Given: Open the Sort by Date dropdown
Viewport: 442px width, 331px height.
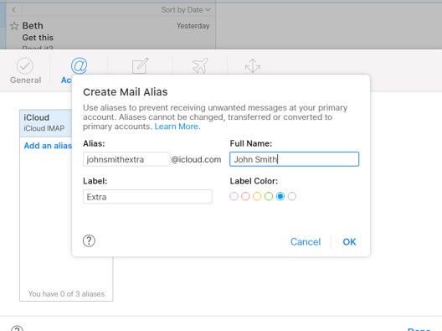Looking at the screenshot, I should 186,10.
